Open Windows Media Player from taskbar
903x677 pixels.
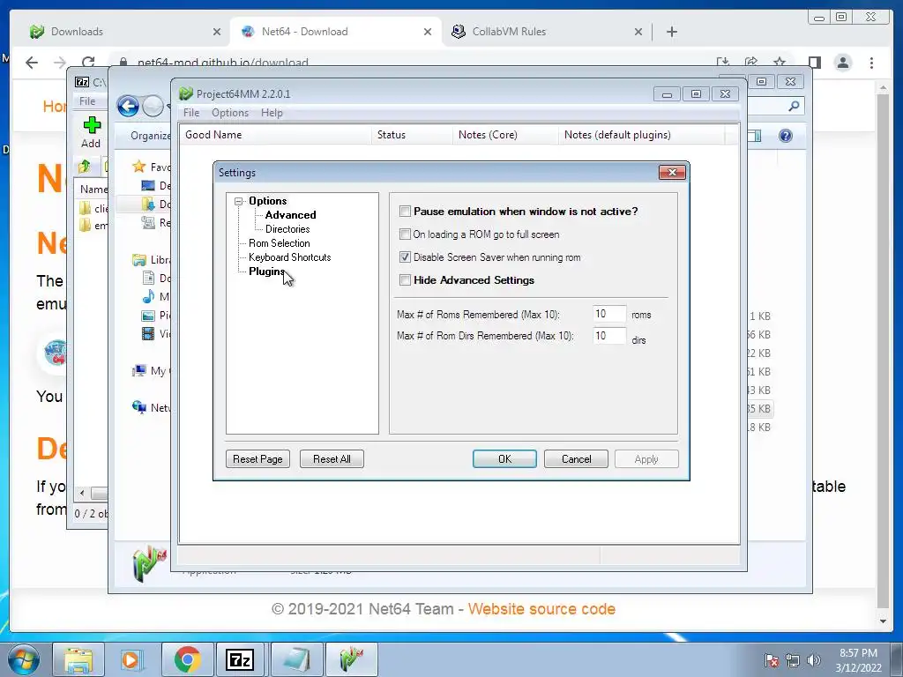131,659
